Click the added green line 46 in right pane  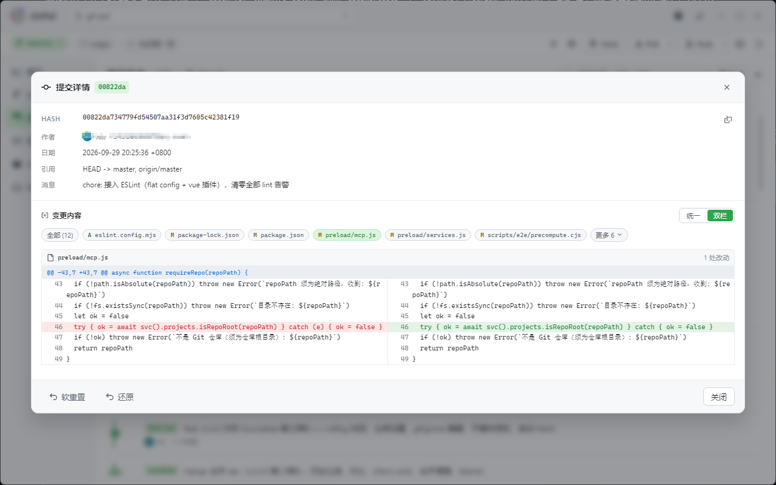561,327
